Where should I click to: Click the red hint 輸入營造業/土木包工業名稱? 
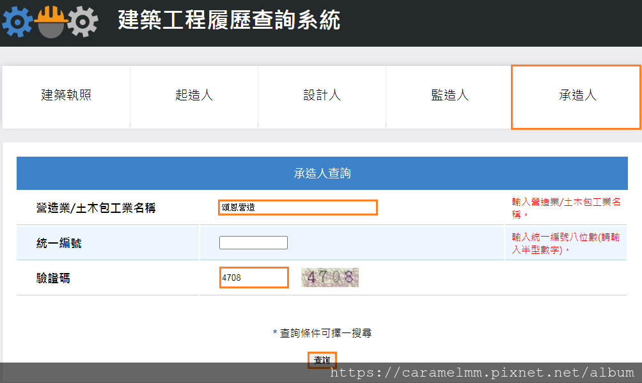pos(567,208)
